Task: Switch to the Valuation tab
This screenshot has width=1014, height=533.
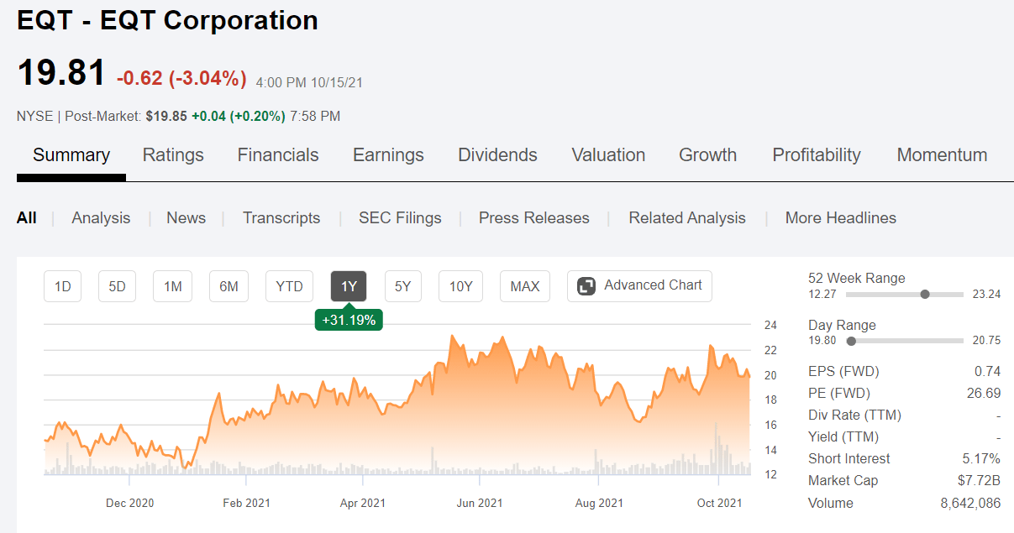Action: [608, 155]
